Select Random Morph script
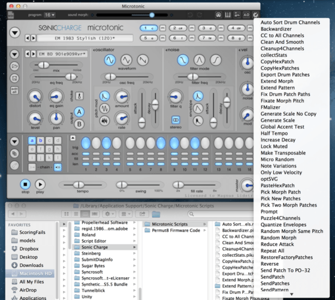Screen dimensions: 335x300 (x=279, y=238)
